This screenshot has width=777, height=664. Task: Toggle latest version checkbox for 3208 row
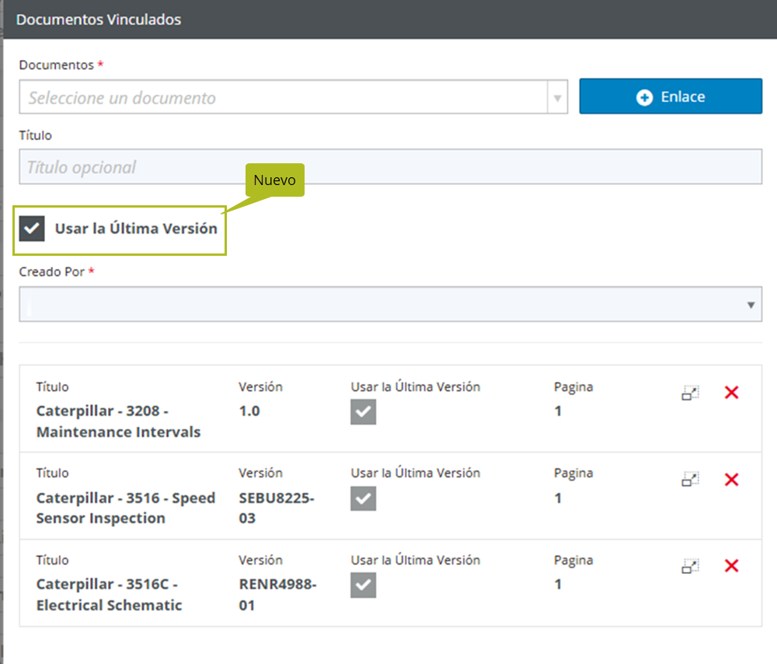coord(363,412)
